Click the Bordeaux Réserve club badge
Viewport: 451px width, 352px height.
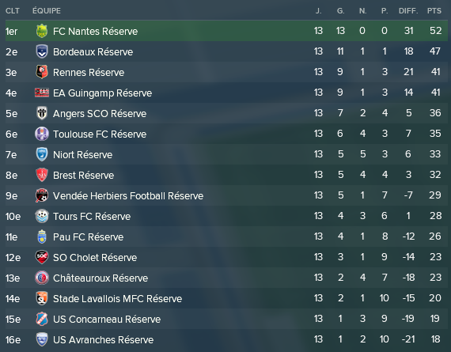pos(42,51)
